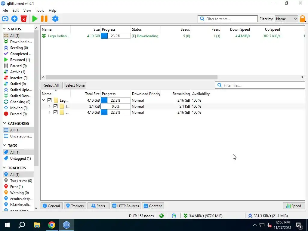Select the Warning (0) tracker filter

click(18, 193)
